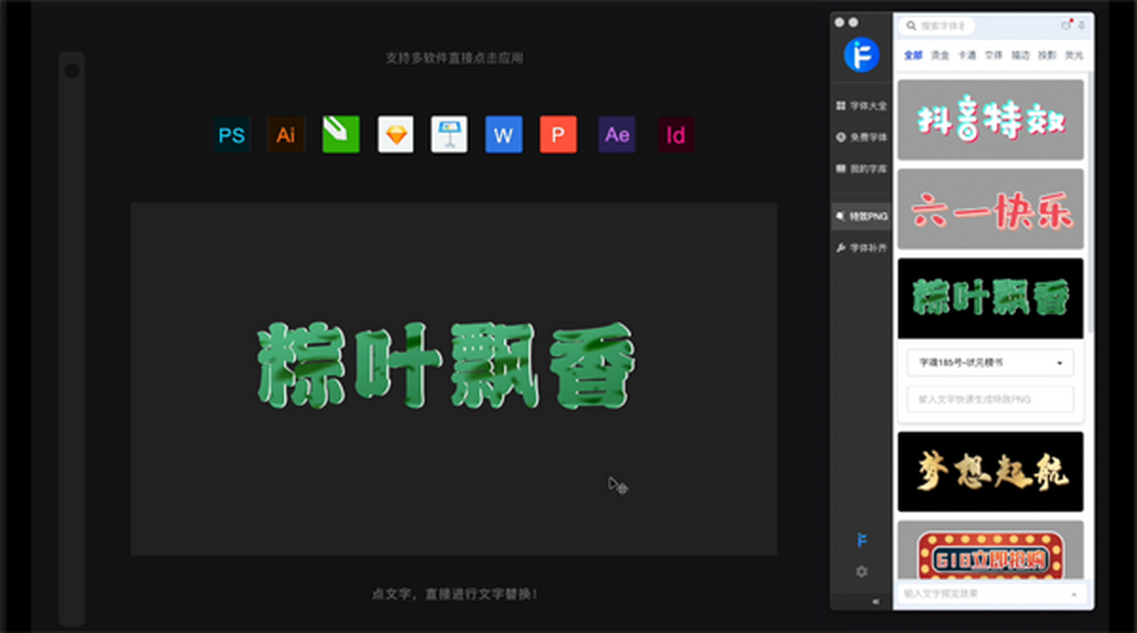Choose the InDesign Id icon

click(x=676, y=135)
